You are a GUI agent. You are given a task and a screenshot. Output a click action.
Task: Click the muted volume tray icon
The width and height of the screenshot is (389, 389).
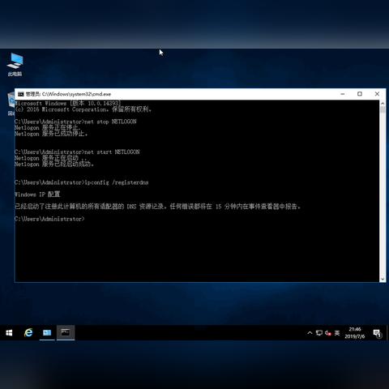point(328,333)
